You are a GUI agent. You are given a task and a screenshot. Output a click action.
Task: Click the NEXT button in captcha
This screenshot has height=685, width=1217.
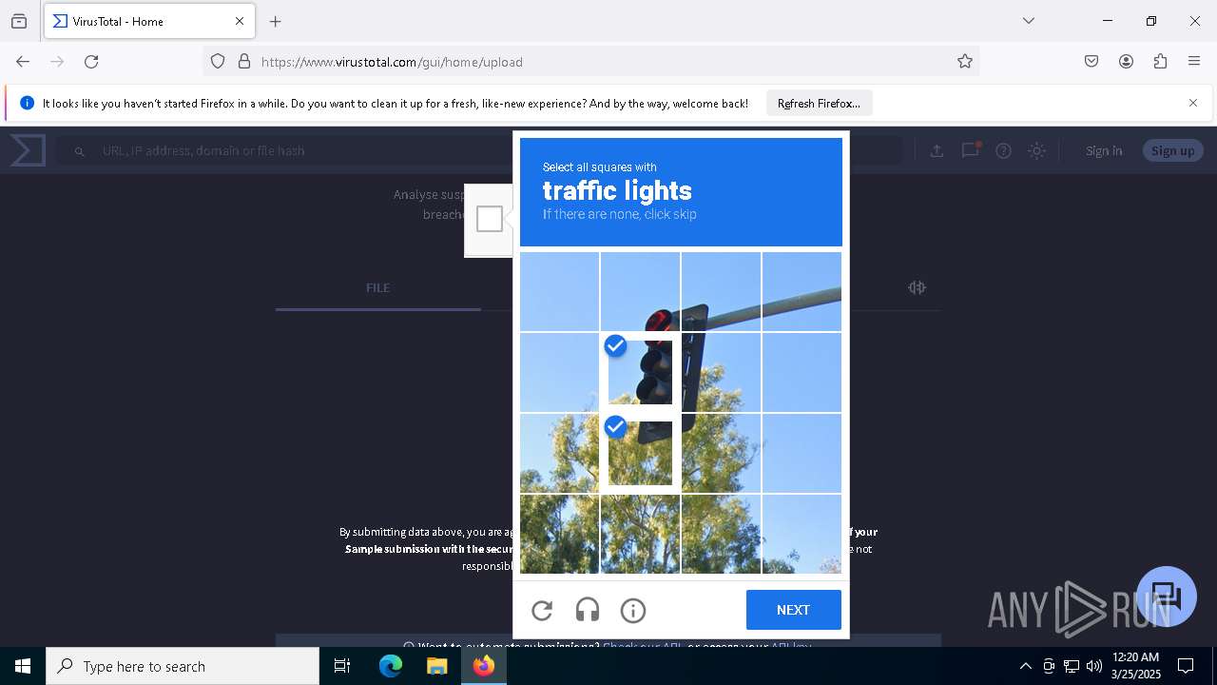[x=794, y=610]
